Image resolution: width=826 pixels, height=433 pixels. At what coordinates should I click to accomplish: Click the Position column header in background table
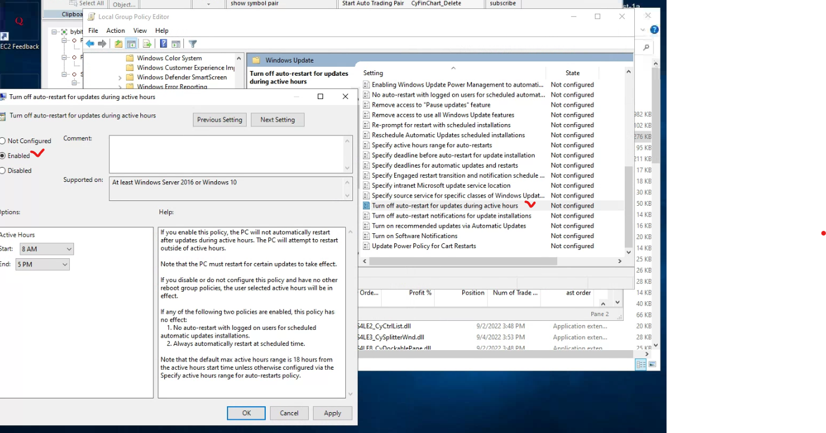(473, 293)
